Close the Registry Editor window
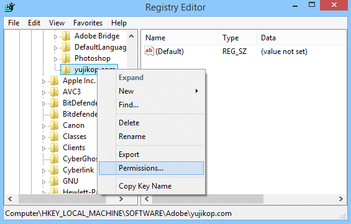 334,5
